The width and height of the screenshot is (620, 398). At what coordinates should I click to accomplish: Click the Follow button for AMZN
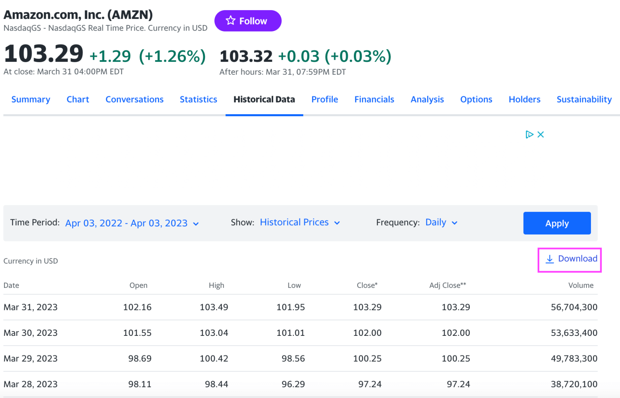[248, 21]
